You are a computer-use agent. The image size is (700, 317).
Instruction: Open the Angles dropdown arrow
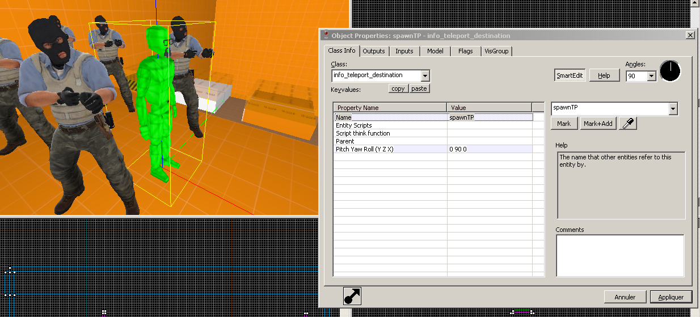[652, 76]
